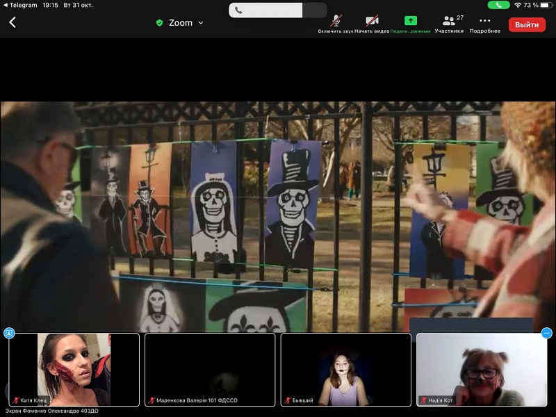The width and height of the screenshot is (556, 417).
Task: Select Маренкова Валерія 101 ФДССО tile
Action: [210, 370]
